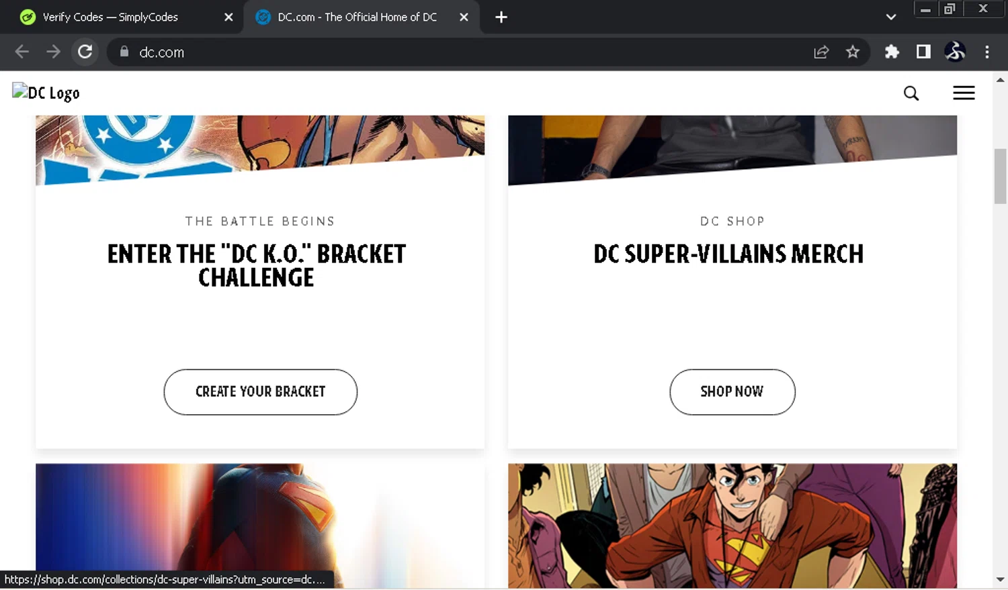Screen dimensions: 1008x590
Task: Open the comic Superboy artwork card image
Action: click(x=732, y=526)
